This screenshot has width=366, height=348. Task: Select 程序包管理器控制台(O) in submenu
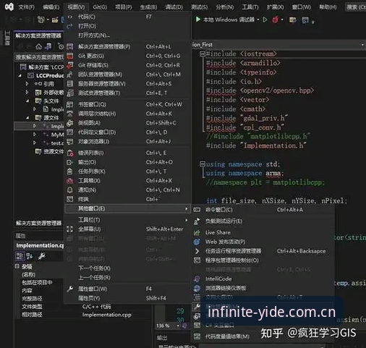tap(263, 260)
